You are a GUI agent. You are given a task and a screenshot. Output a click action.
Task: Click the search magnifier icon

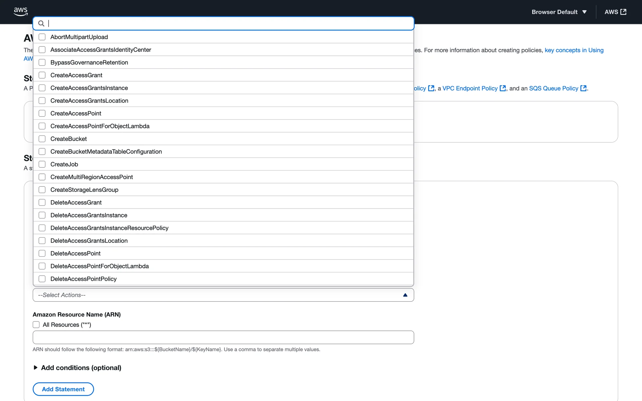pyautogui.click(x=41, y=23)
